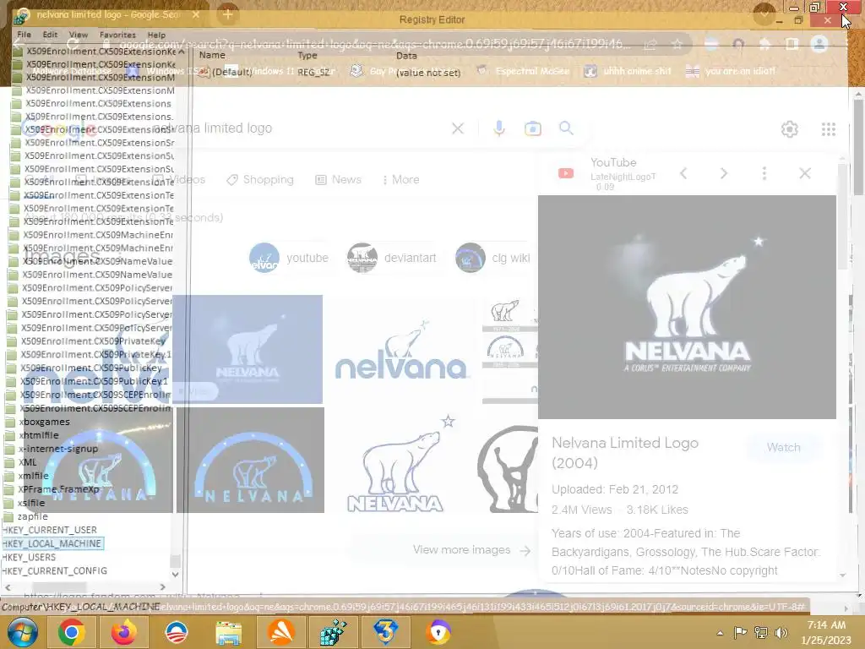Select the HKEY_LOCAL_MACHINE registry hive

[x=52, y=543]
